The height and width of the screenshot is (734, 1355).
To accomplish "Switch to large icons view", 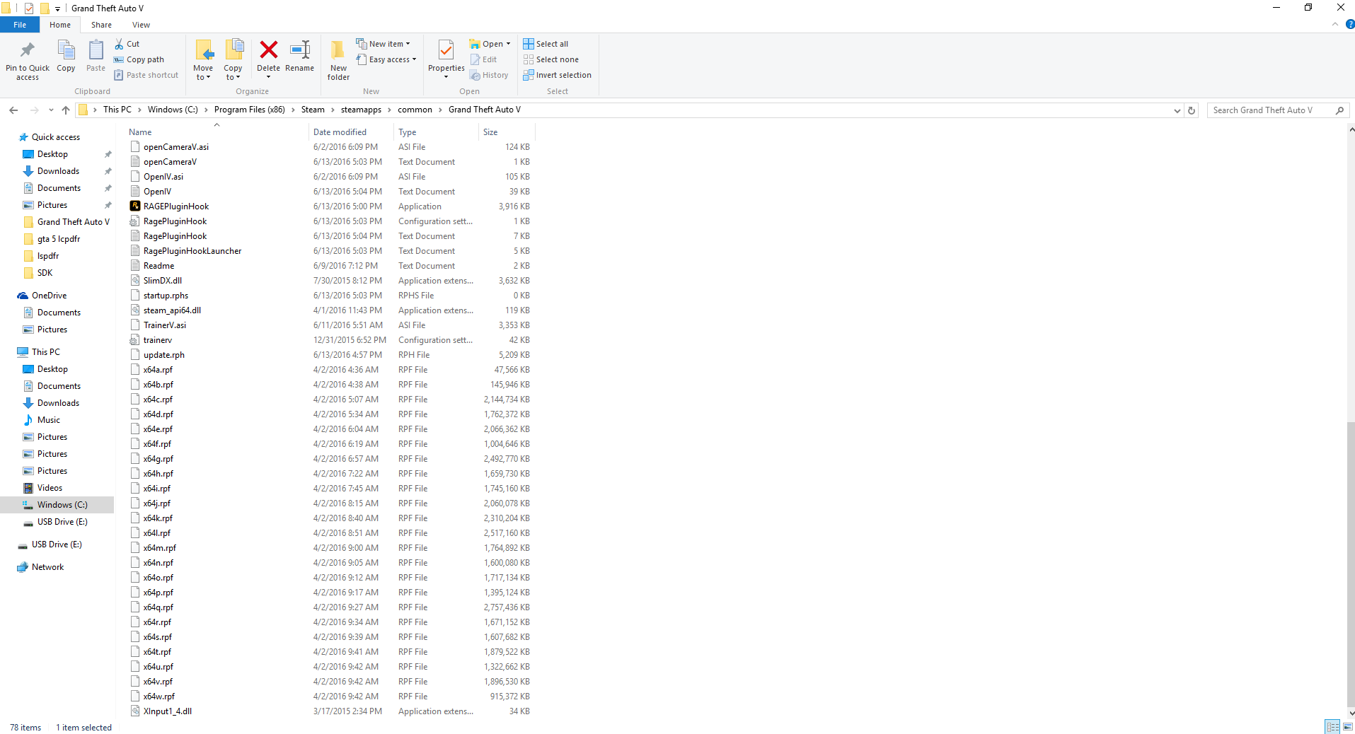I will pos(1347,727).
